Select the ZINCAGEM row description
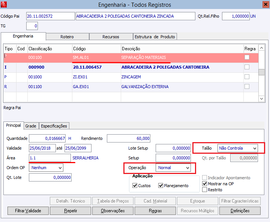The height and width of the screenshot is (222, 270). pos(131,77)
